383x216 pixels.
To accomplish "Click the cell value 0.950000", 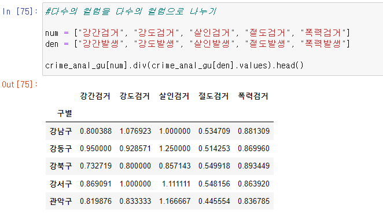I will click(x=96, y=148).
